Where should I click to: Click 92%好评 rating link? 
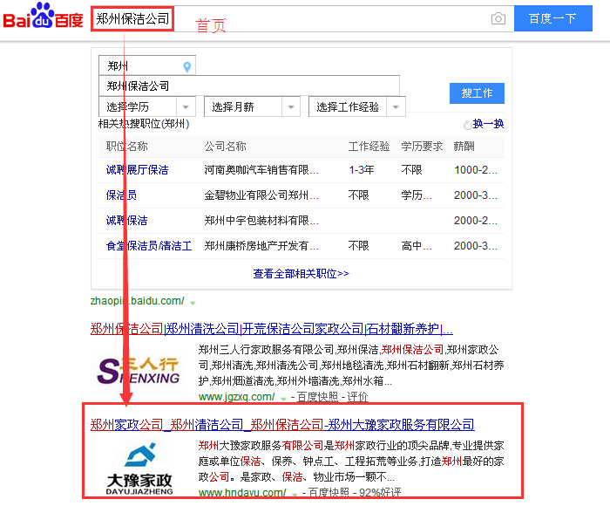click(380, 492)
